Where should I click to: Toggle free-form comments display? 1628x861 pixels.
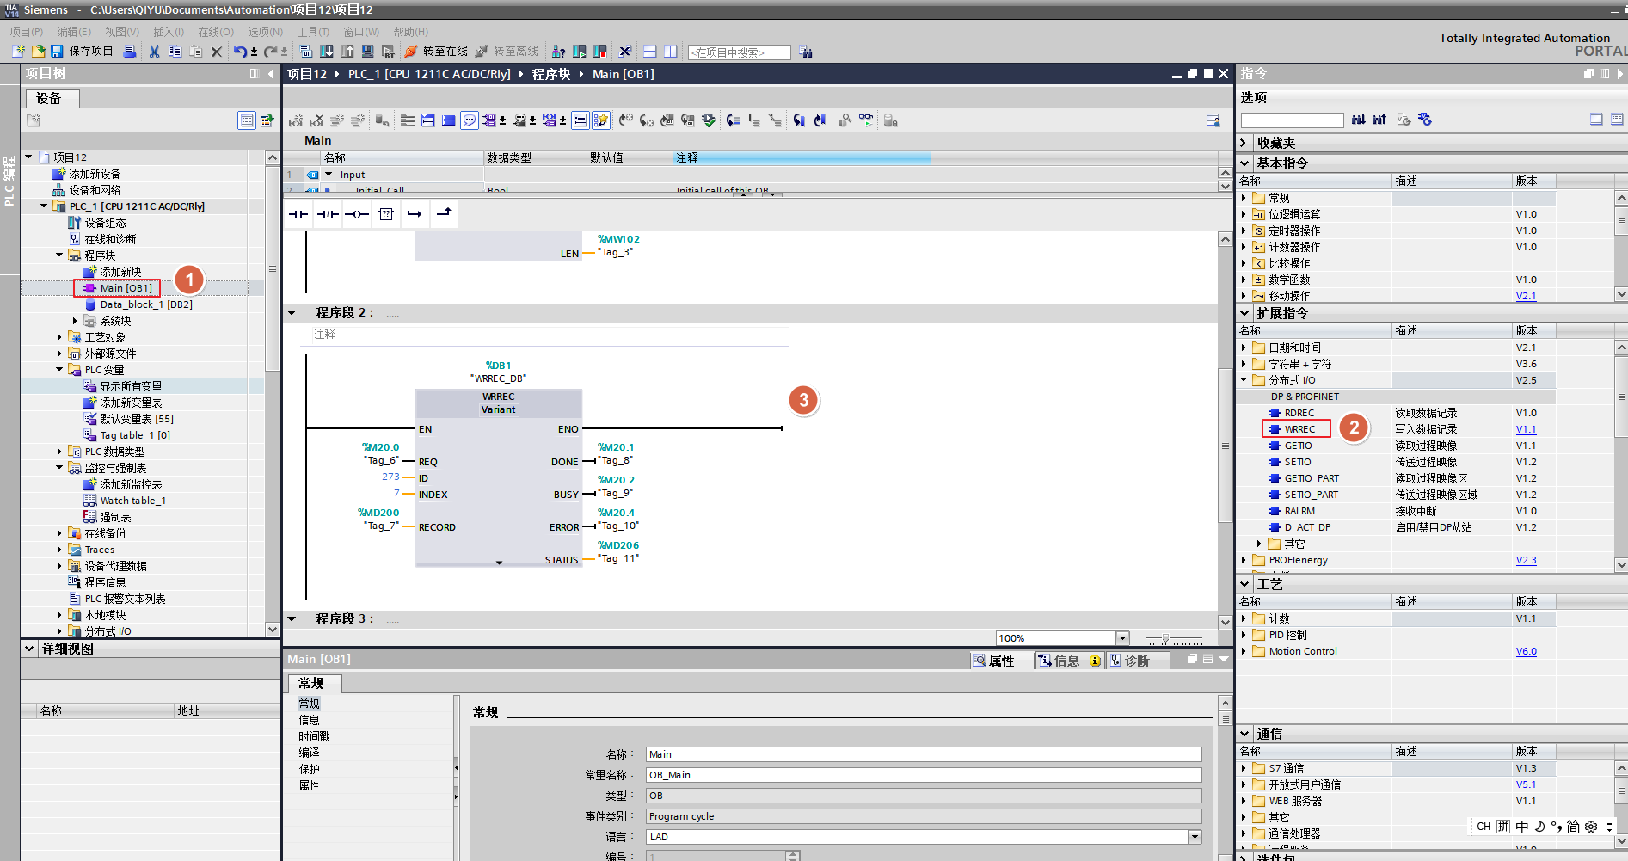(x=470, y=120)
